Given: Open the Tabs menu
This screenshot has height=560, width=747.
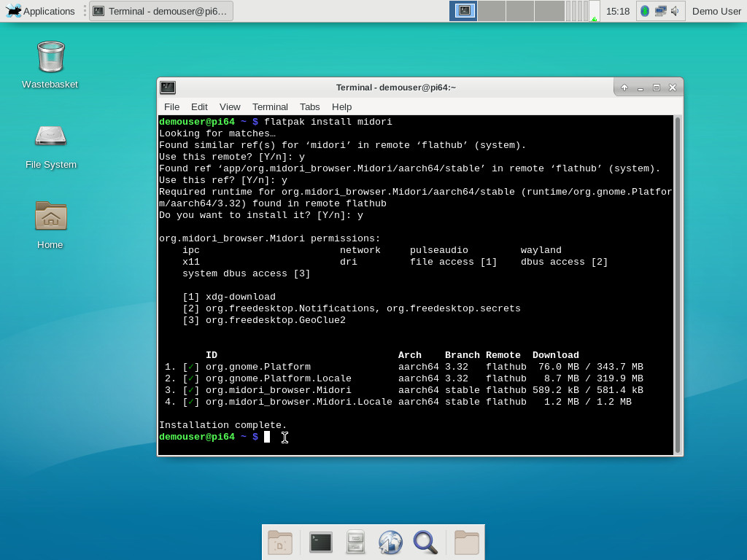Looking at the screenshot, I should 309,106.
